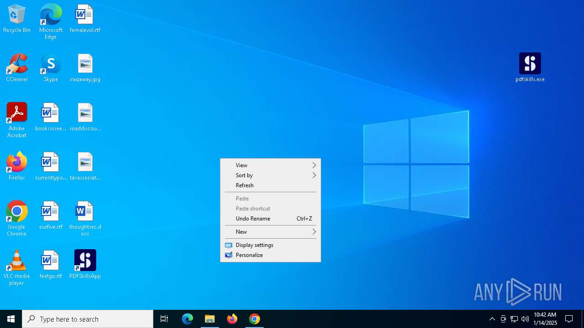The width and height of the screenshot is (584, 328).
Task: Open the 10:42 AM clock and calendar
Action: tap(545, 319)
